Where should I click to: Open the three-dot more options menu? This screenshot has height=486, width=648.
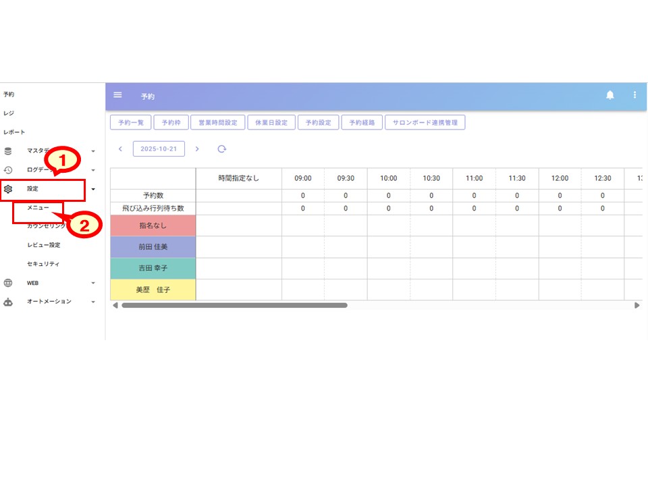[x=634, y=95]
